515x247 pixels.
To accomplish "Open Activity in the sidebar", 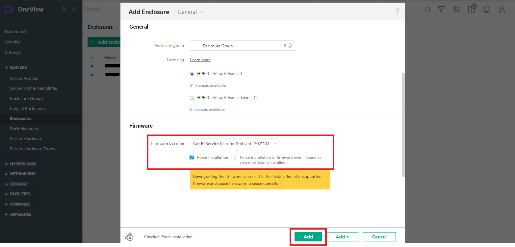I will click(x=12, y=42).
